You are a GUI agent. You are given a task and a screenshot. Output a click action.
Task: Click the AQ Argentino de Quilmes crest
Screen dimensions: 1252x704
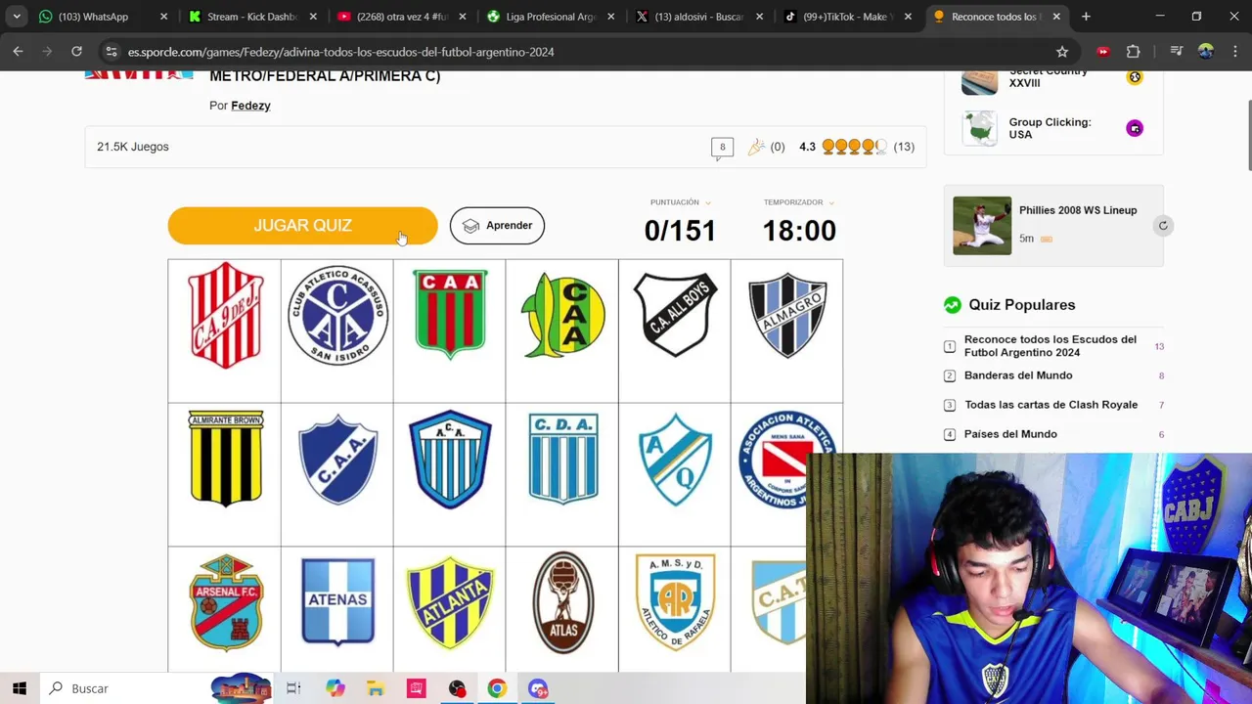[675, 459]
